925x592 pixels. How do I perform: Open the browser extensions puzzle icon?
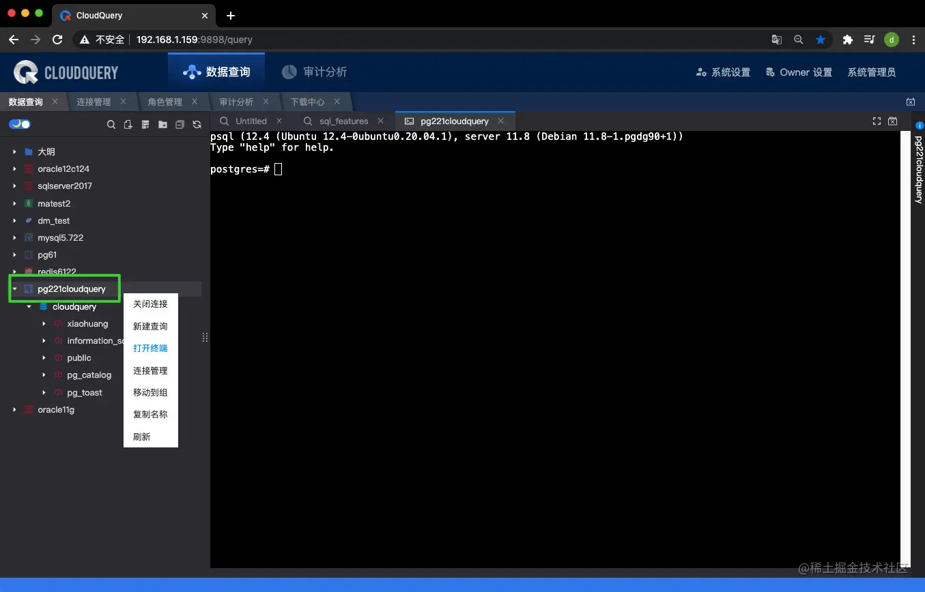pos(848,40)
